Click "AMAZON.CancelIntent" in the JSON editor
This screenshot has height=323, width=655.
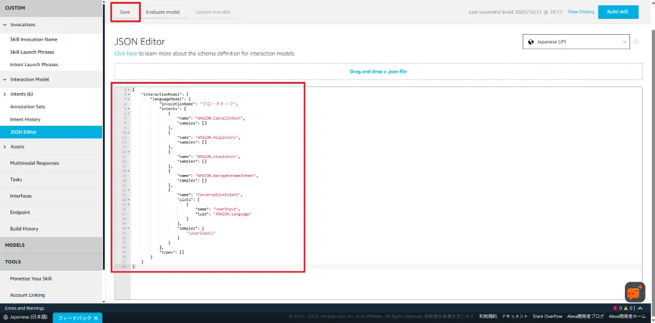tap(219, 118)
